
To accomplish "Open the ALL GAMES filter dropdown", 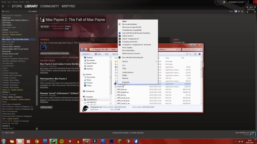I will pos(33,12).
